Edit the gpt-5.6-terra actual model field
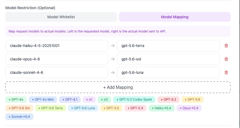 [x=168, y=46]
